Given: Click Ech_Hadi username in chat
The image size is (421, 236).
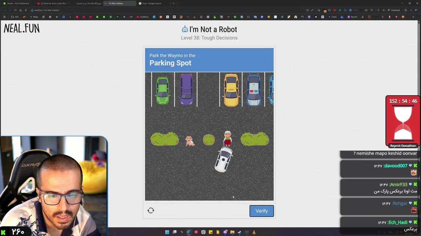Looking at the screenshot, I should point(398,223).
